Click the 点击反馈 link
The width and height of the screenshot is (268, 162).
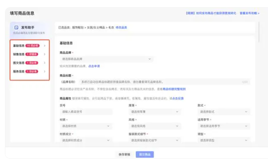point(178,98)
